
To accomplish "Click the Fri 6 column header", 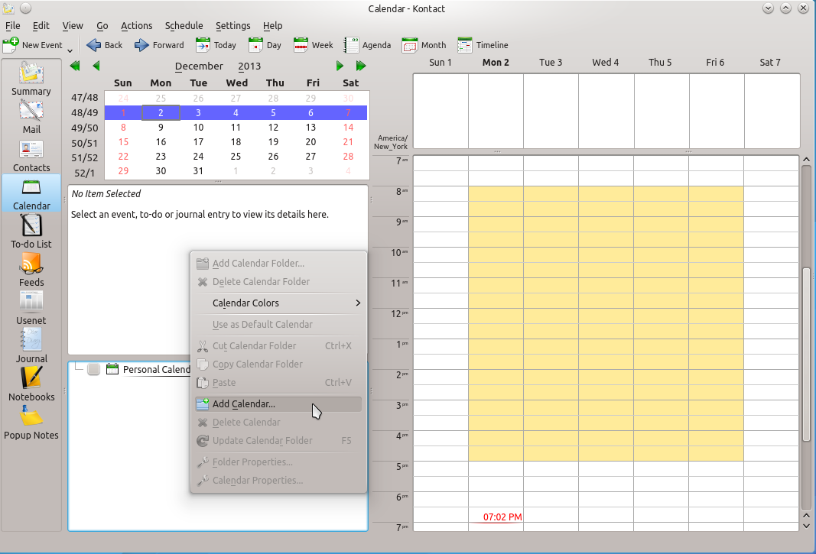I will [x=715, y=63].
